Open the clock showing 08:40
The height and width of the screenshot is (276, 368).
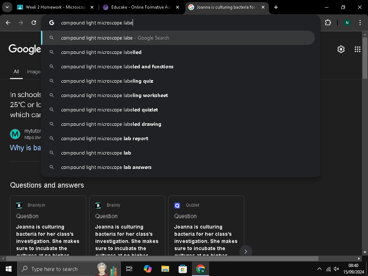(354, 269)
